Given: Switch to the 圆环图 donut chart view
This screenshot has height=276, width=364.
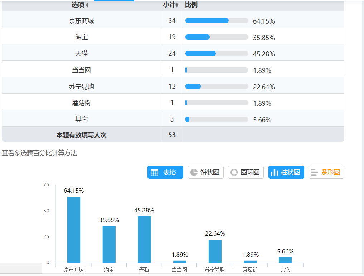Looking at the screenshot, I should coord(246,172).
